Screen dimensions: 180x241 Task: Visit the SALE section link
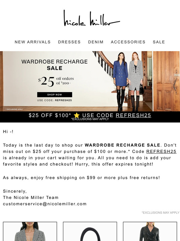[159, 42]
